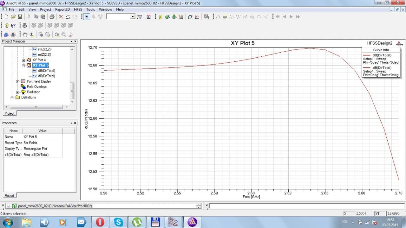Click the Open folder icon

point(13,17)
